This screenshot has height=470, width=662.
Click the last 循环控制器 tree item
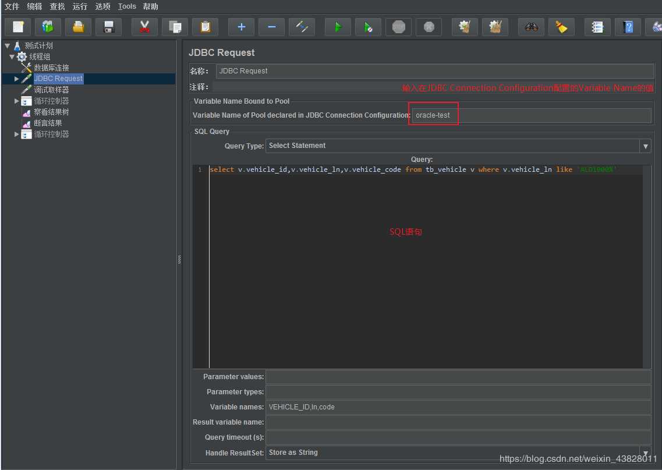[x=51, y=135]
